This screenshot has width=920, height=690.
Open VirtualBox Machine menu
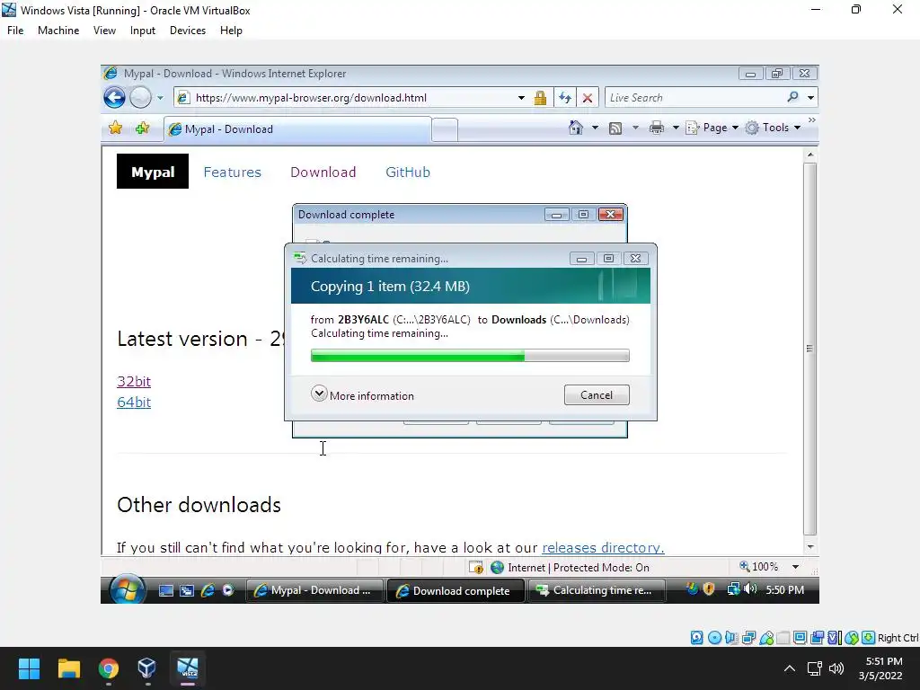click(58, 31)
